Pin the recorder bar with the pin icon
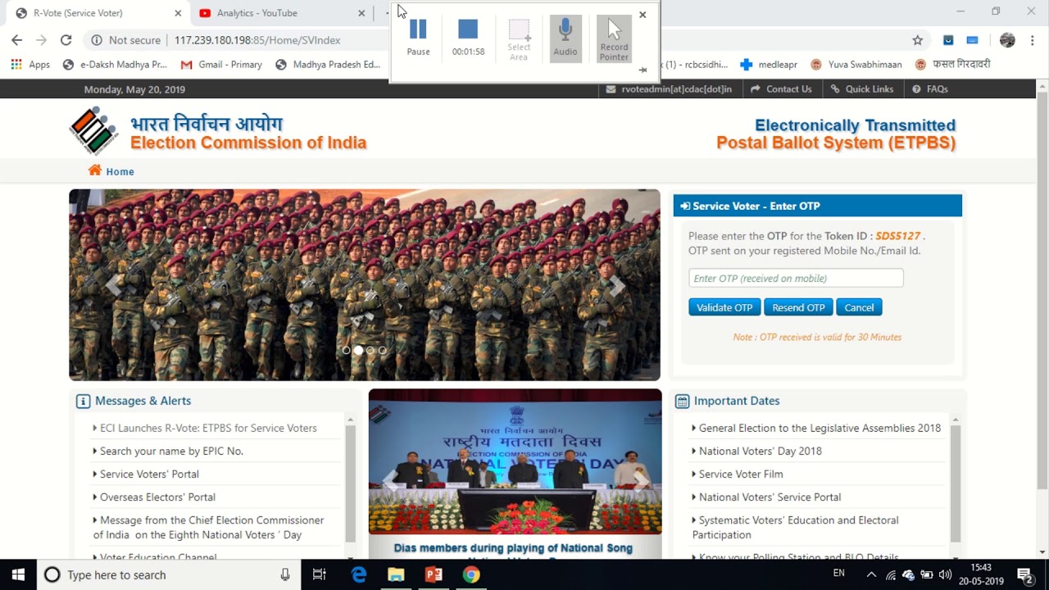Screen dimensions: 1049x590 point(643,70)
